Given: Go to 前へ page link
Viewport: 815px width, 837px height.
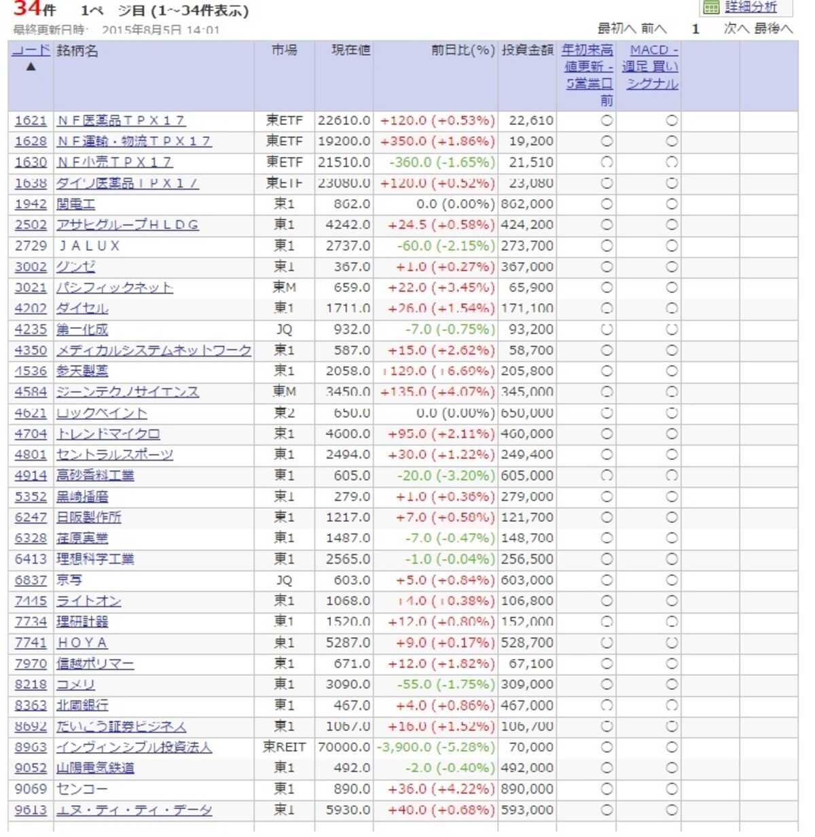Looking at the screenshot, I should (653, 29).
